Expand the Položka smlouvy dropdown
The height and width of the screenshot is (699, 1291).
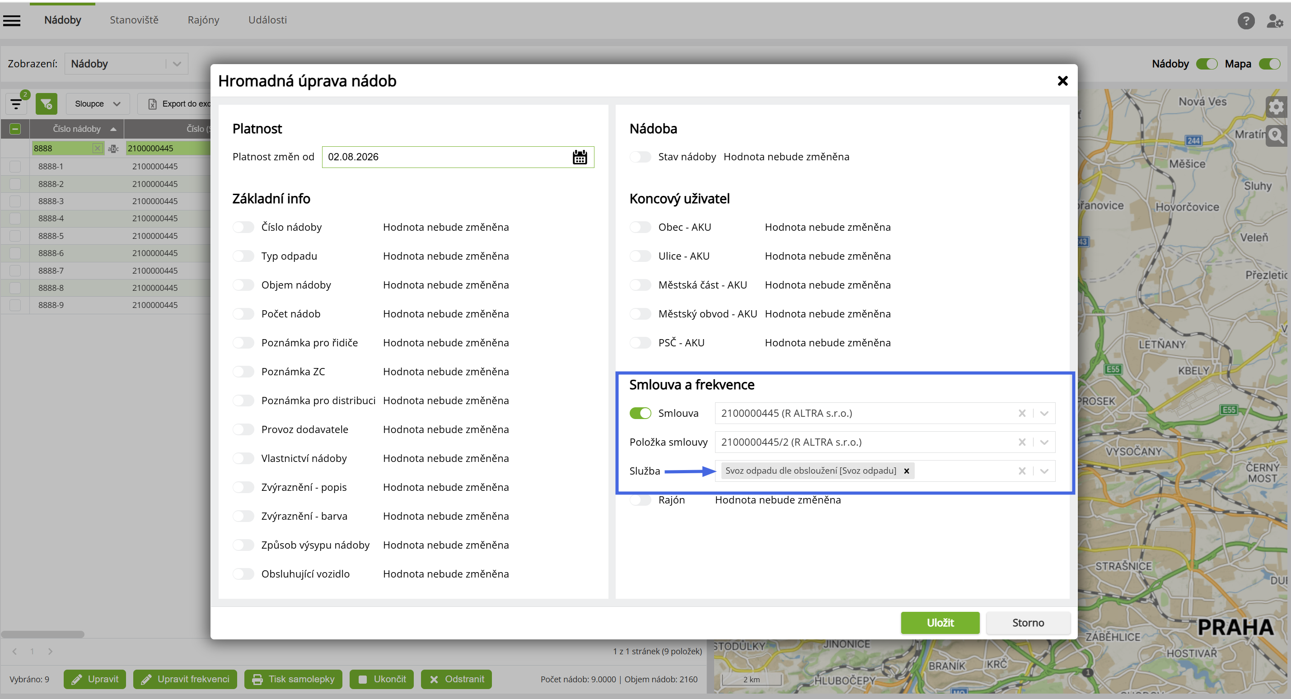pyautogui.click(x=1044, y=443)
